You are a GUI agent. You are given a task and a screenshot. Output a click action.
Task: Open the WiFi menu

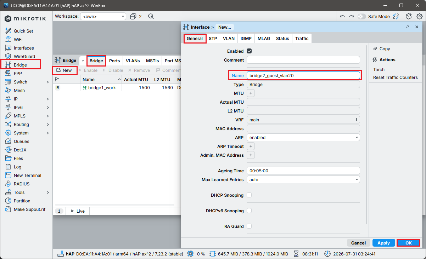pos(18,39)
